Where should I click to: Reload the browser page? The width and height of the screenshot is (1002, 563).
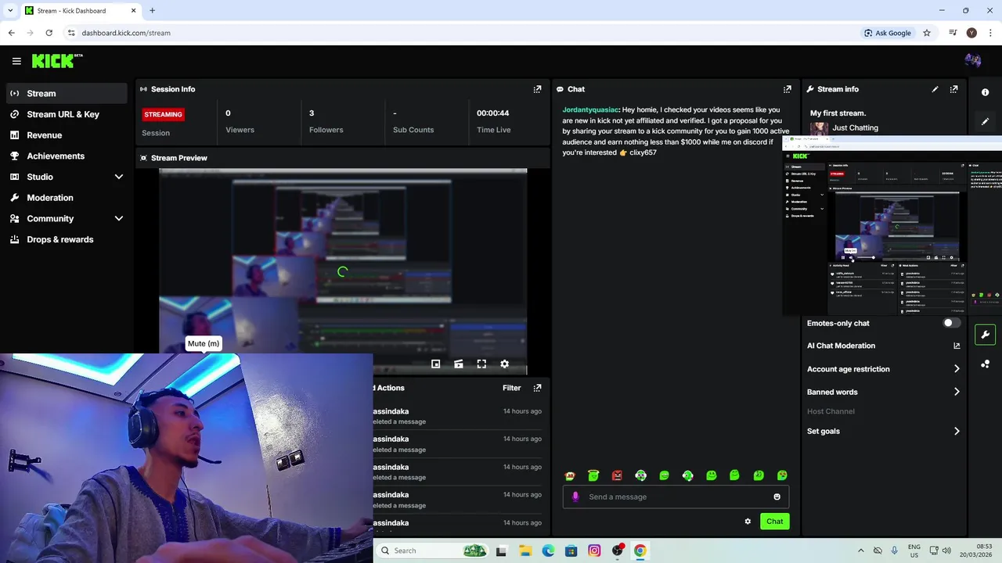pyautogui.click(x=49, y=33)
